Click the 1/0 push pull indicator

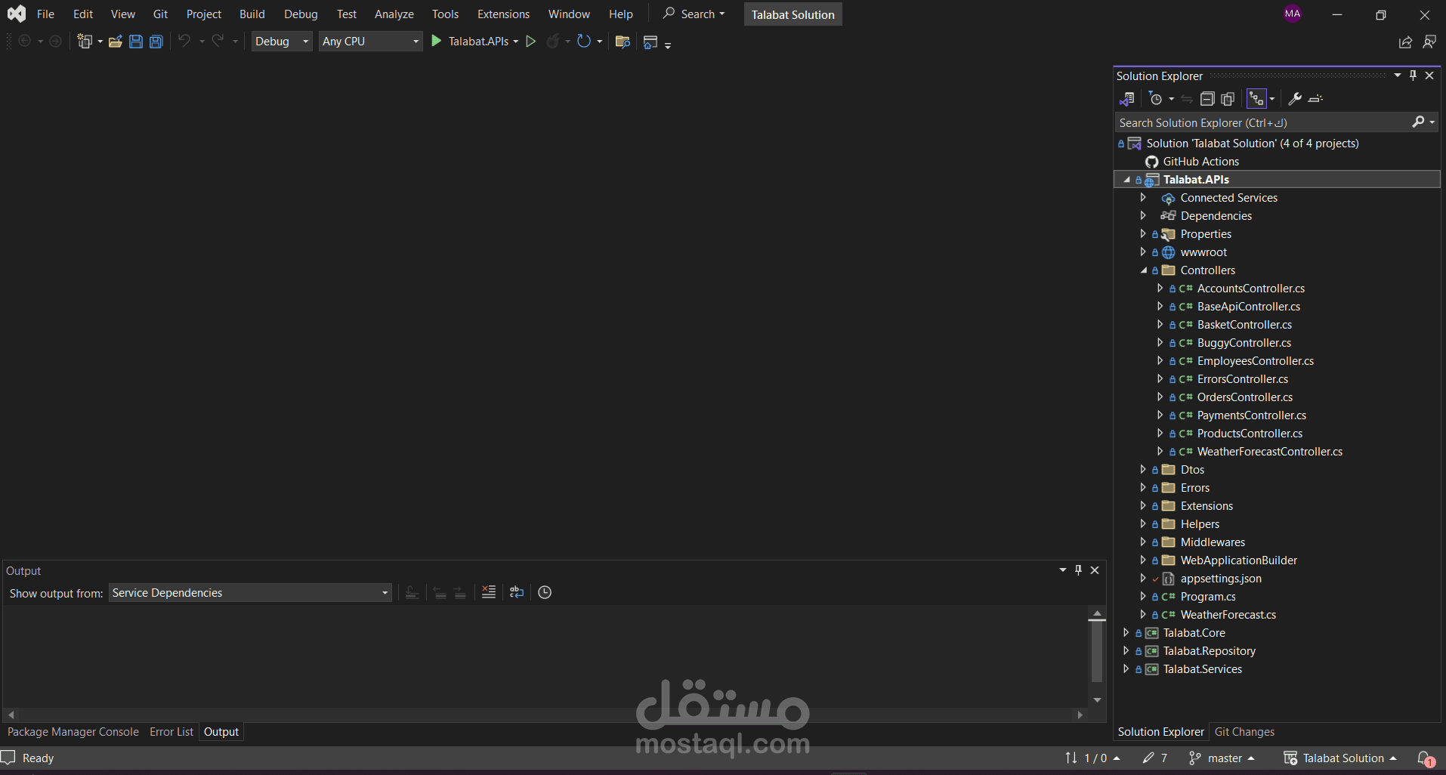[1092, 758]
